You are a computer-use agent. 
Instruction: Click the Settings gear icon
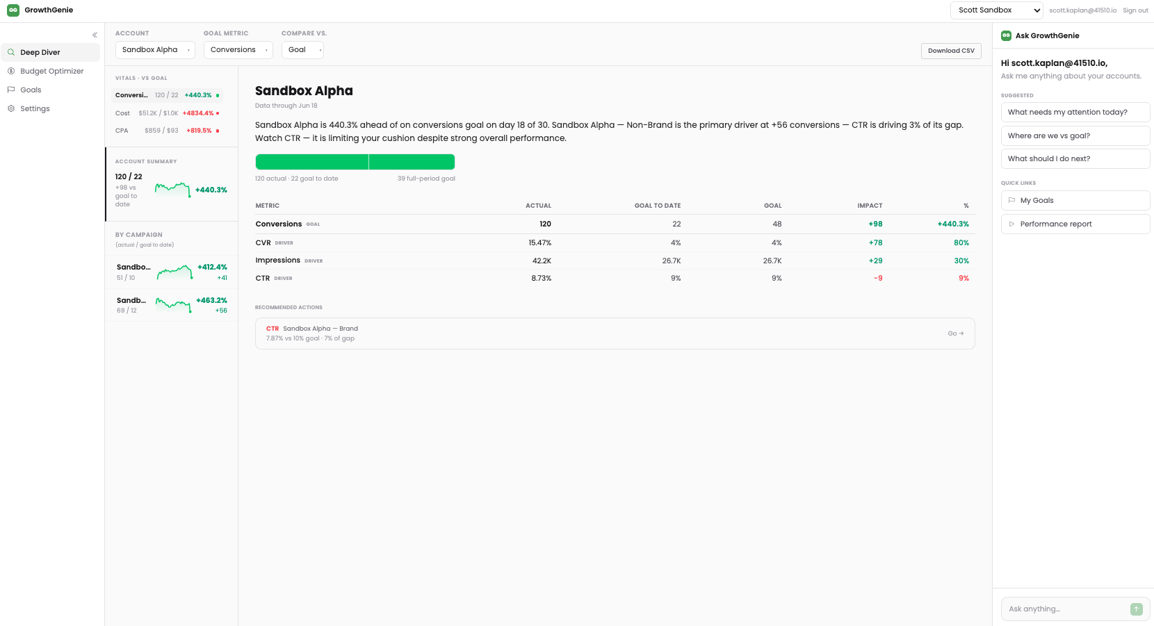11,108
